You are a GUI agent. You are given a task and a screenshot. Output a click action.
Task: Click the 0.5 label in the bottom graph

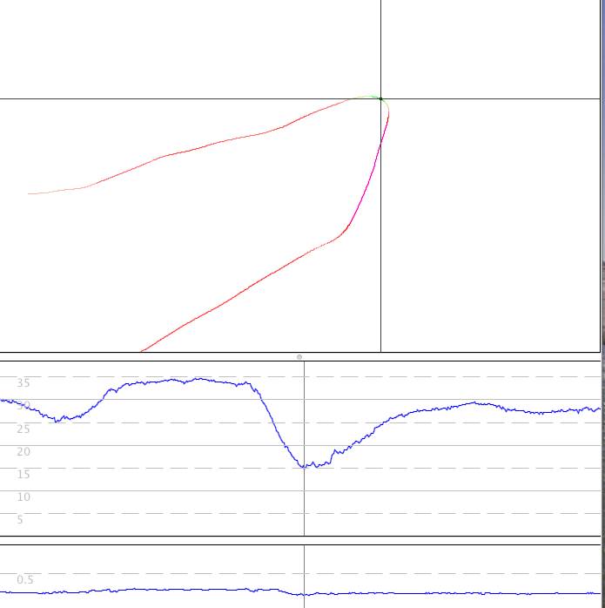tap(26, 579)
